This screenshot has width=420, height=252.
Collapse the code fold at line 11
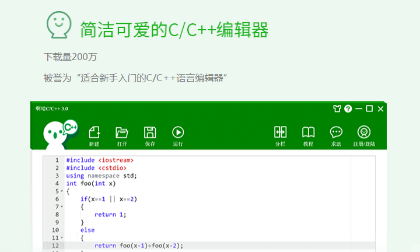(x=62, y=238)
